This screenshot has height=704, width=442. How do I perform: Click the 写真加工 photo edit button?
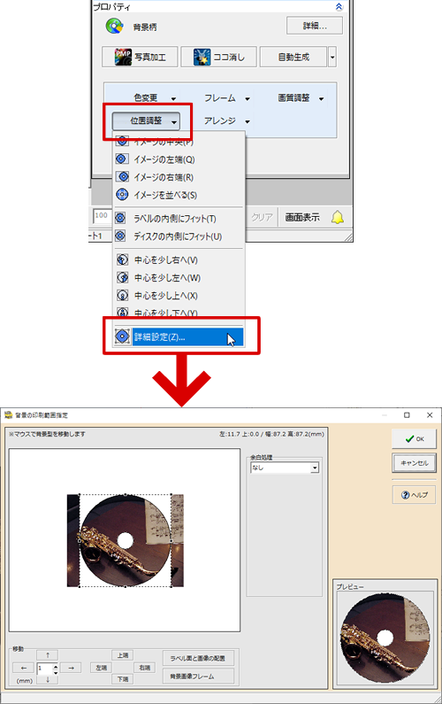coord(140,57)
